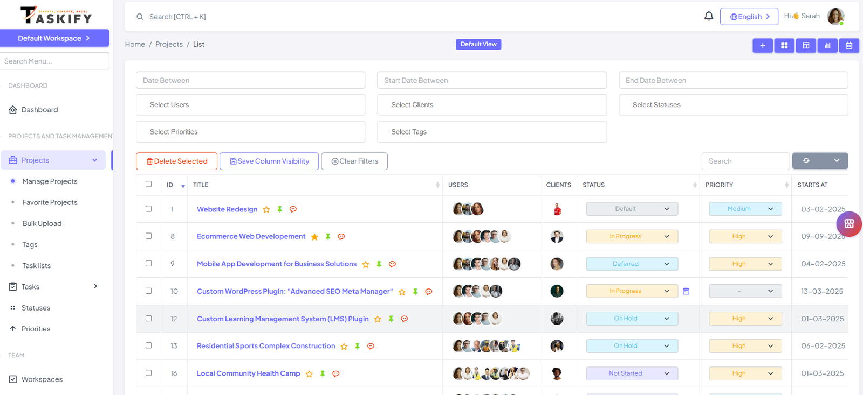This screenshot has height=395, width=863.
Task: Check the row for project ID 13
Action: (149, 345)
